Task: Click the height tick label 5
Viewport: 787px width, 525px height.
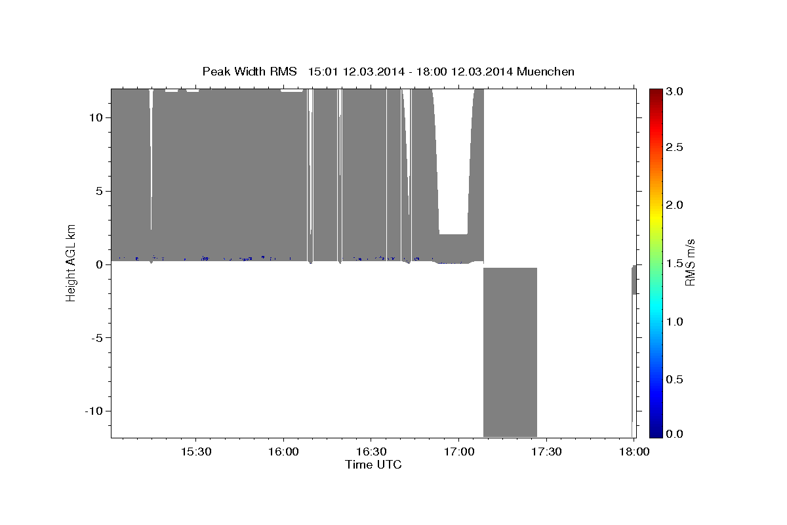Action: pyautogui.click(x=101, y=191)
